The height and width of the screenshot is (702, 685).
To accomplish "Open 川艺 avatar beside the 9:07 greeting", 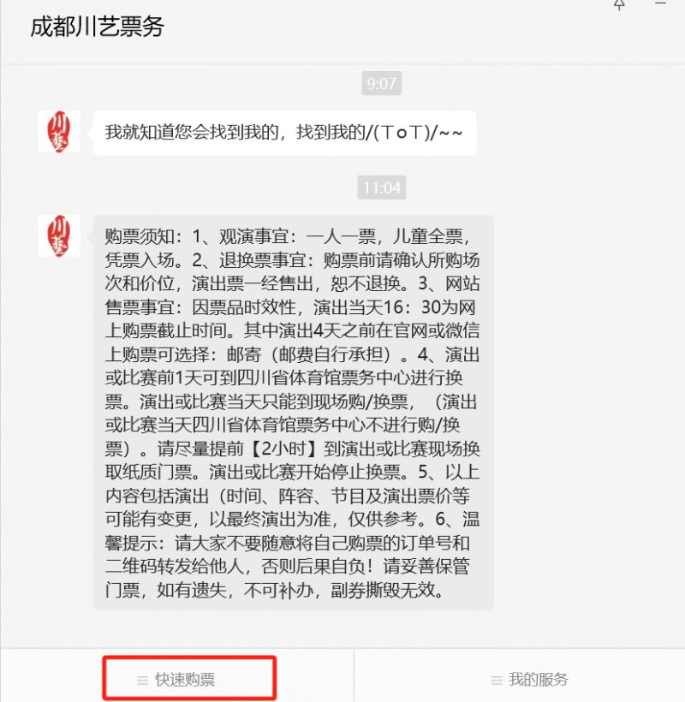I will pos(59,132).
